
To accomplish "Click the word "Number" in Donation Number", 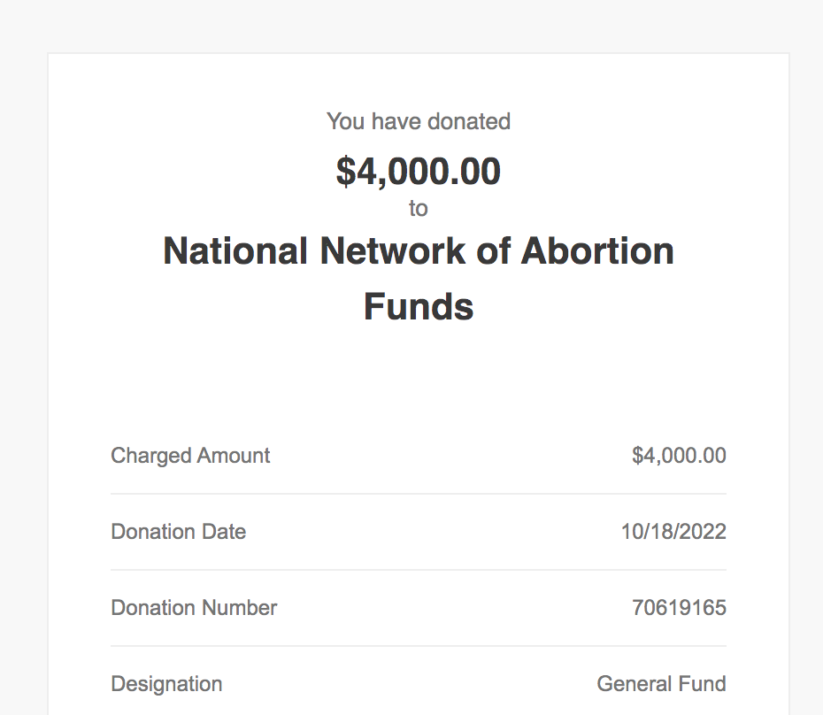I will [x=239, y=608].
